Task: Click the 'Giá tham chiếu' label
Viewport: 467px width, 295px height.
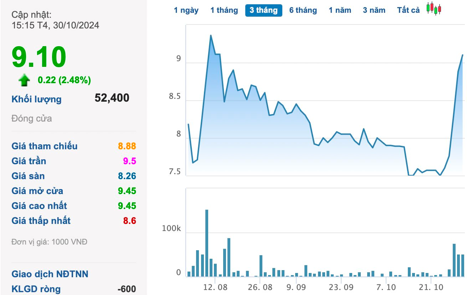Action: tap(44, 146)
